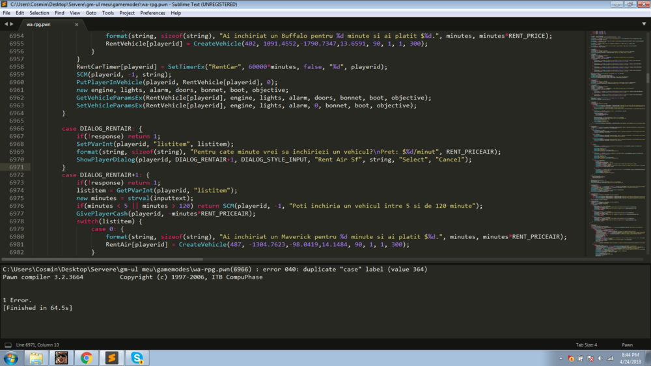
Task: Click GetVehicleParamsEx on line 6962
Action: pos(109,98)
